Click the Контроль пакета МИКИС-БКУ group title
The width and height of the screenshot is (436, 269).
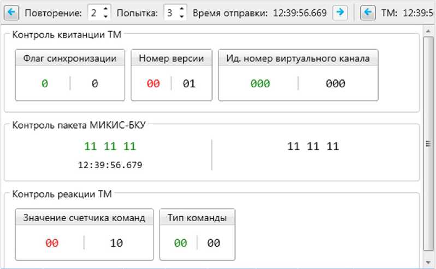click(x=79, y=125)
